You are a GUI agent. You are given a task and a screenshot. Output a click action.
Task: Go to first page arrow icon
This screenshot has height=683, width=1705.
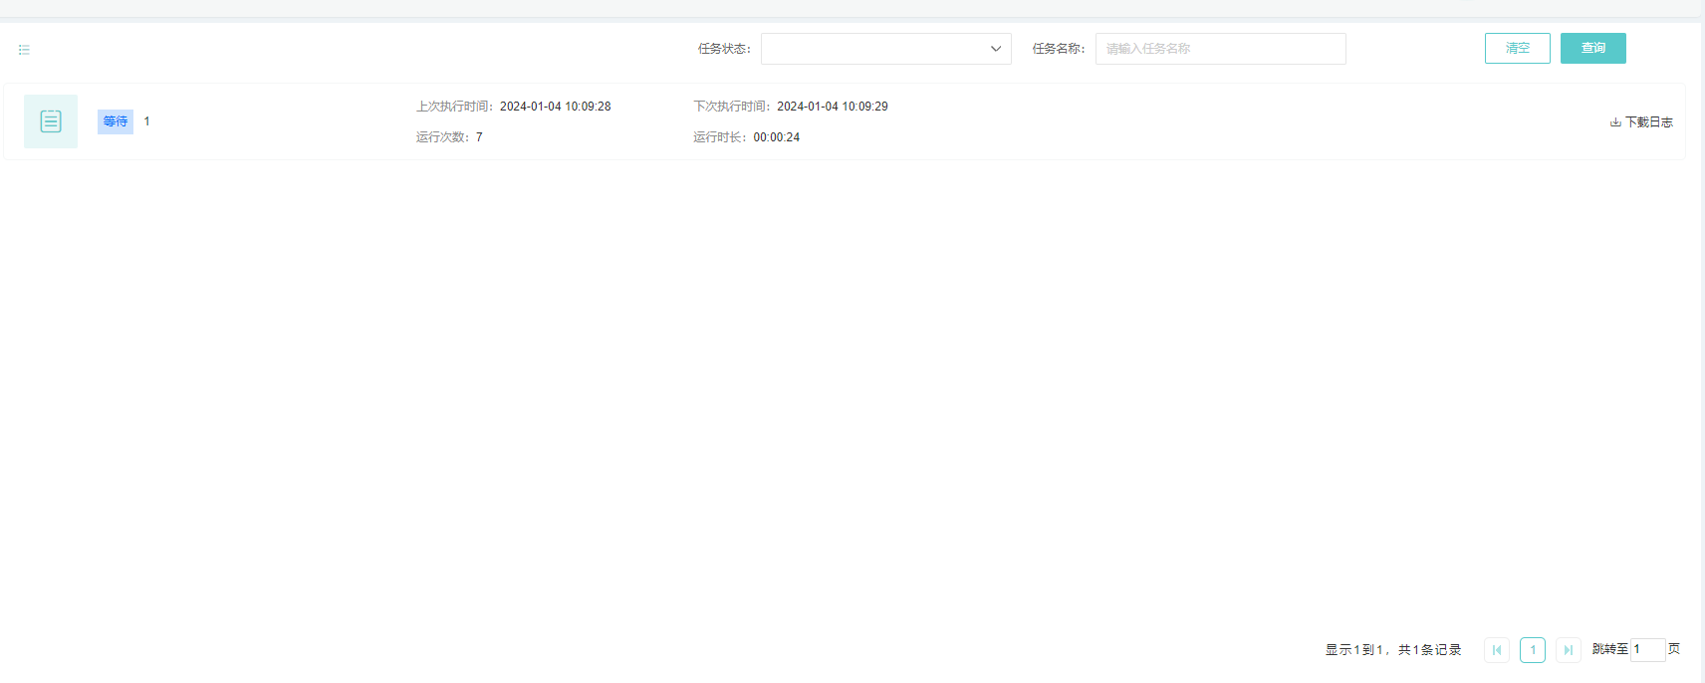(x=1497, y=650)
